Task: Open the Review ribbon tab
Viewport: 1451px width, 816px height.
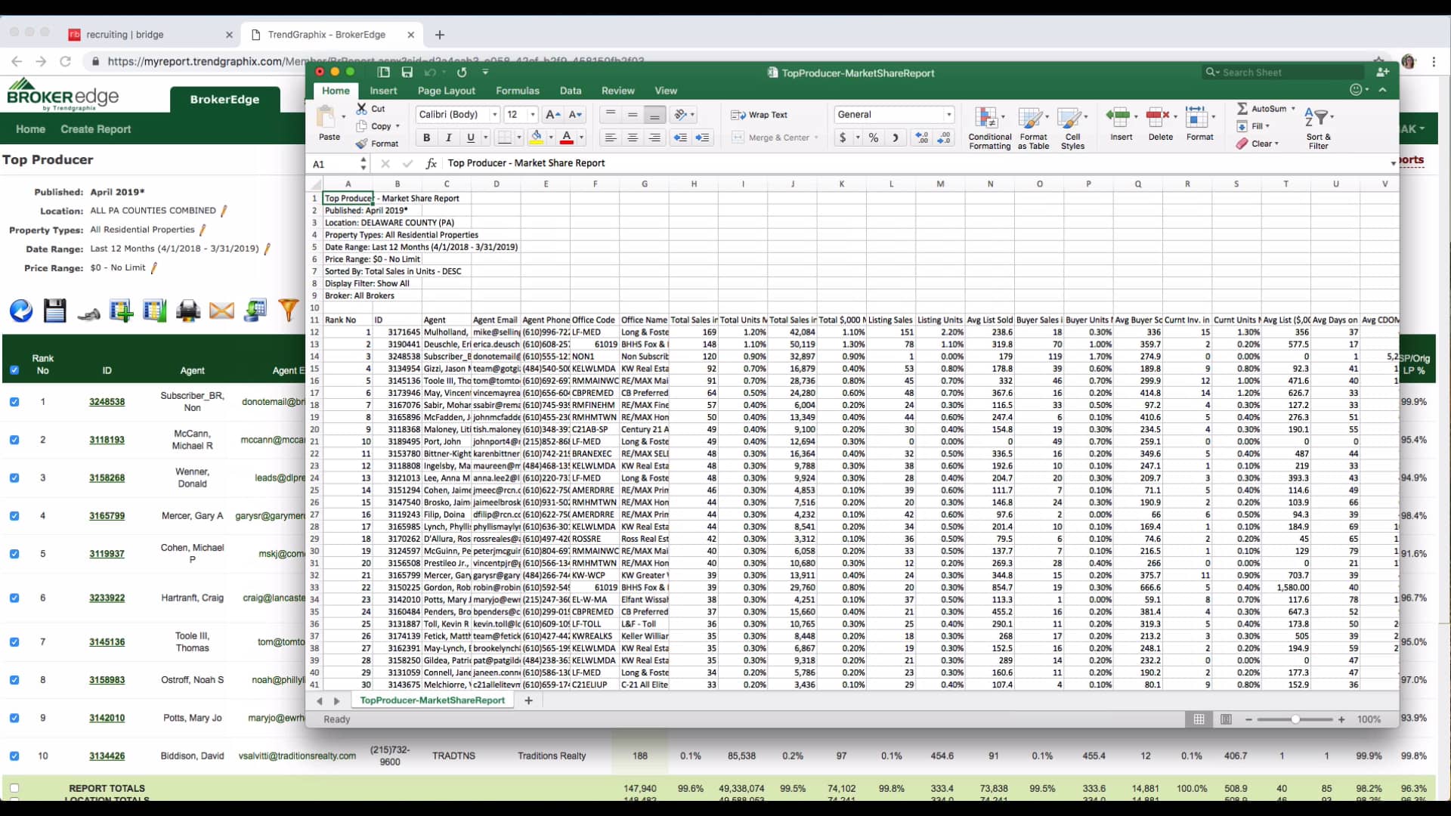Action: (617, 91)
